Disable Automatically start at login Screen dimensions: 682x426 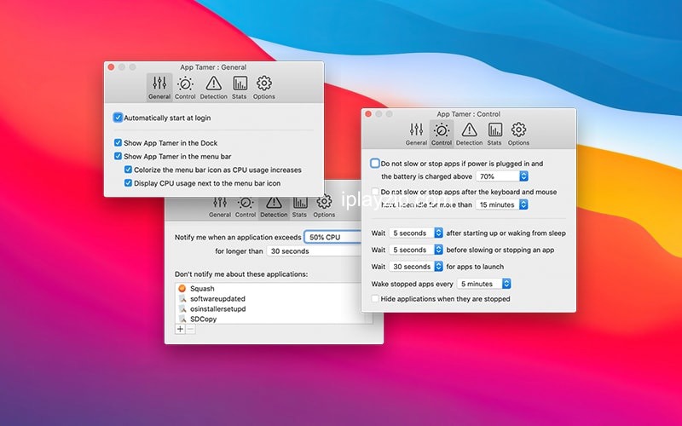(118, 118)
